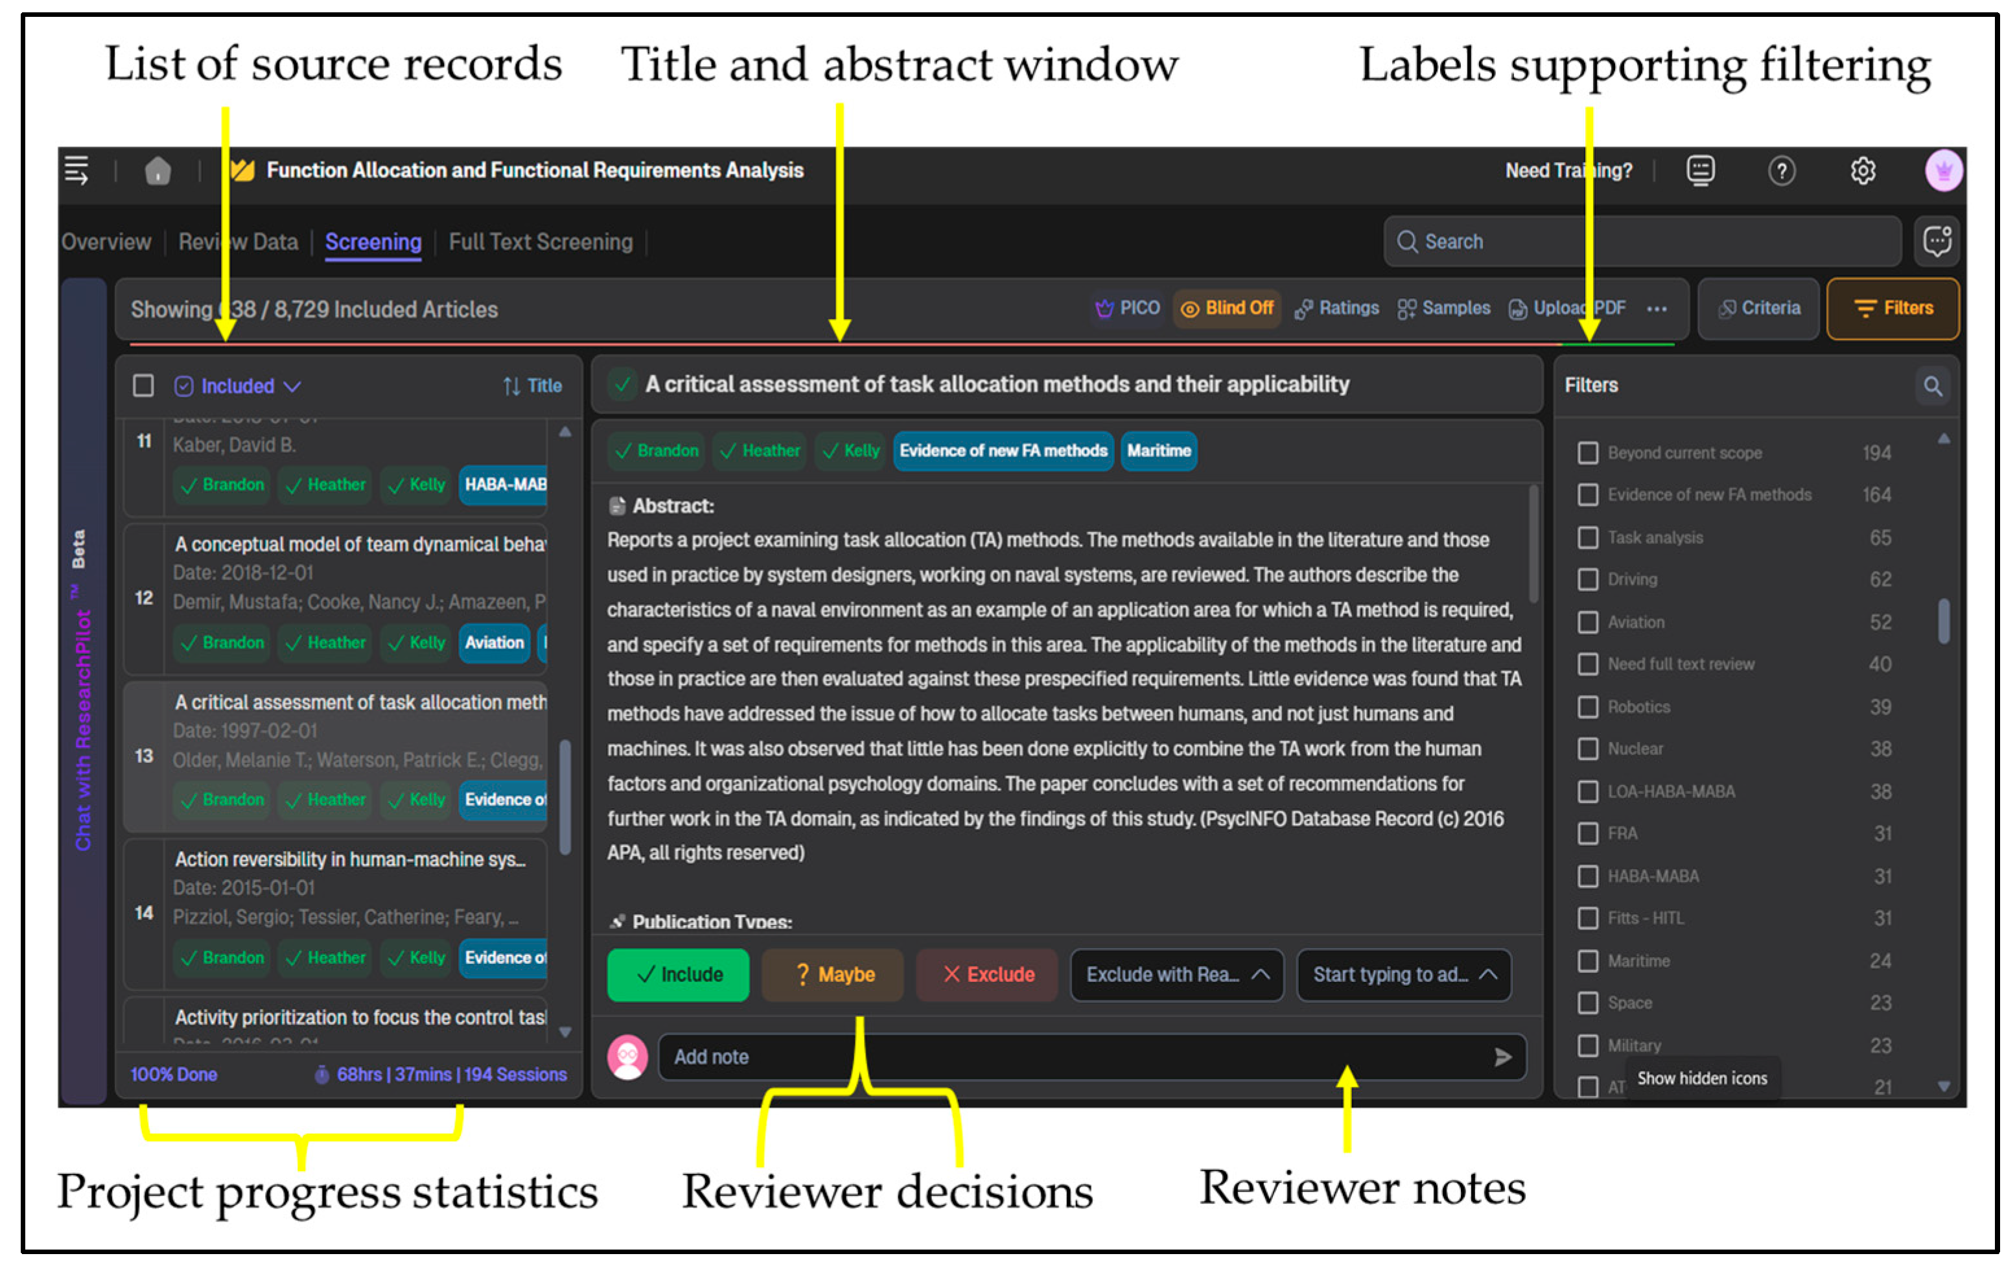Expand the Included status dropdown
Viewport: 2015px width, 1269px height.
pyautogui.click(x=238, y=386)
